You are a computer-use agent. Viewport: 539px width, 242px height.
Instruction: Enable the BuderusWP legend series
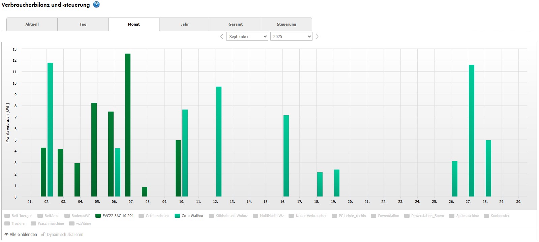pyautogui.click(x=77, y=216)
